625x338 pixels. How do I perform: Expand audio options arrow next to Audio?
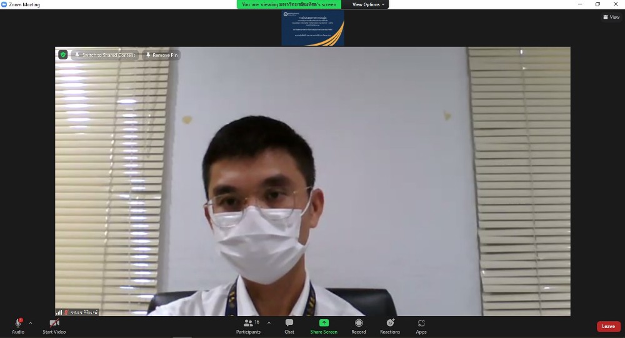coord(31,323)
